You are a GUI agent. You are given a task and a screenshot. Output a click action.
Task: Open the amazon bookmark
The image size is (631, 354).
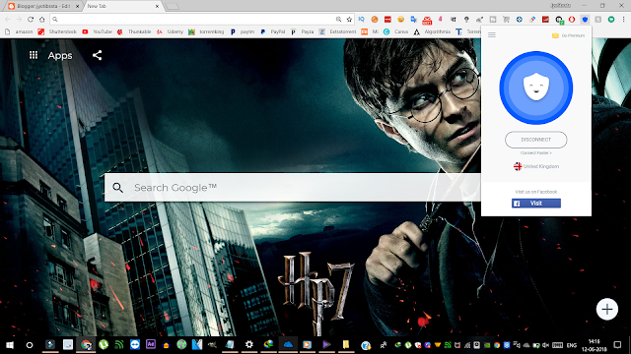[x=19, y=31]
